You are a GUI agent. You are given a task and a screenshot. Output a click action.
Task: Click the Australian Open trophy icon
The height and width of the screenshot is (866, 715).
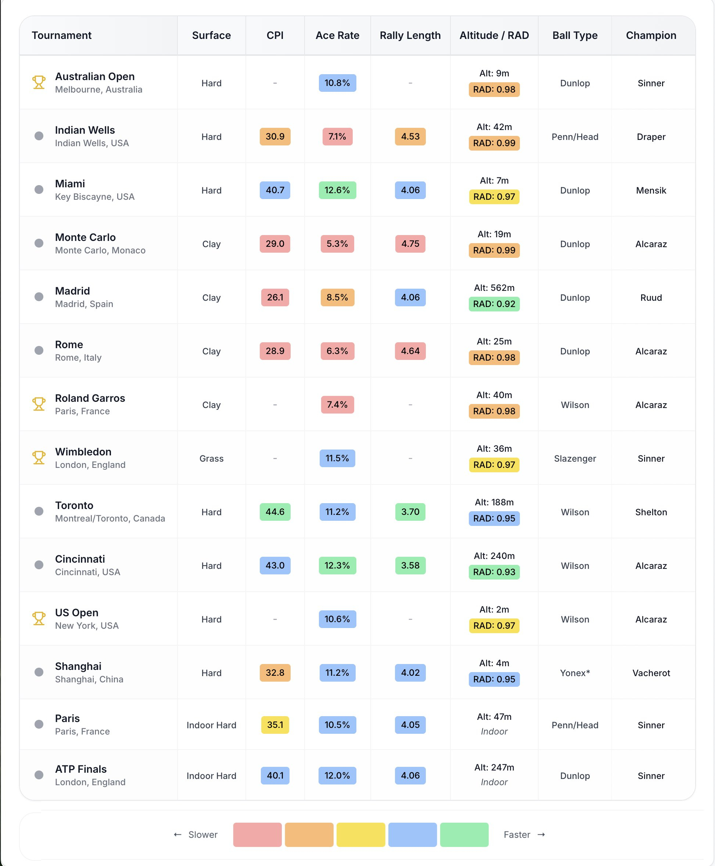tap(39, 82)
